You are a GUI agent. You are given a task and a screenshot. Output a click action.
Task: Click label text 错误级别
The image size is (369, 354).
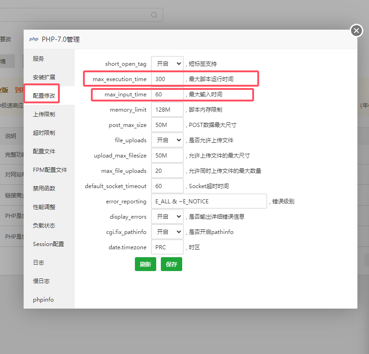[283, 202]
